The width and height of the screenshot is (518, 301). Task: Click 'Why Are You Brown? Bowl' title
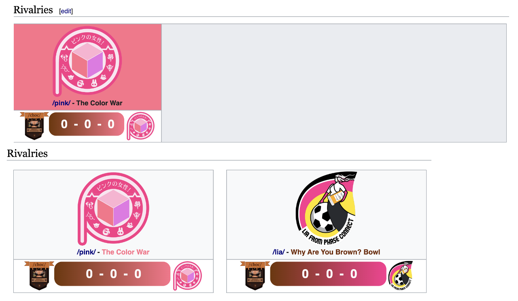coord(335,252)
